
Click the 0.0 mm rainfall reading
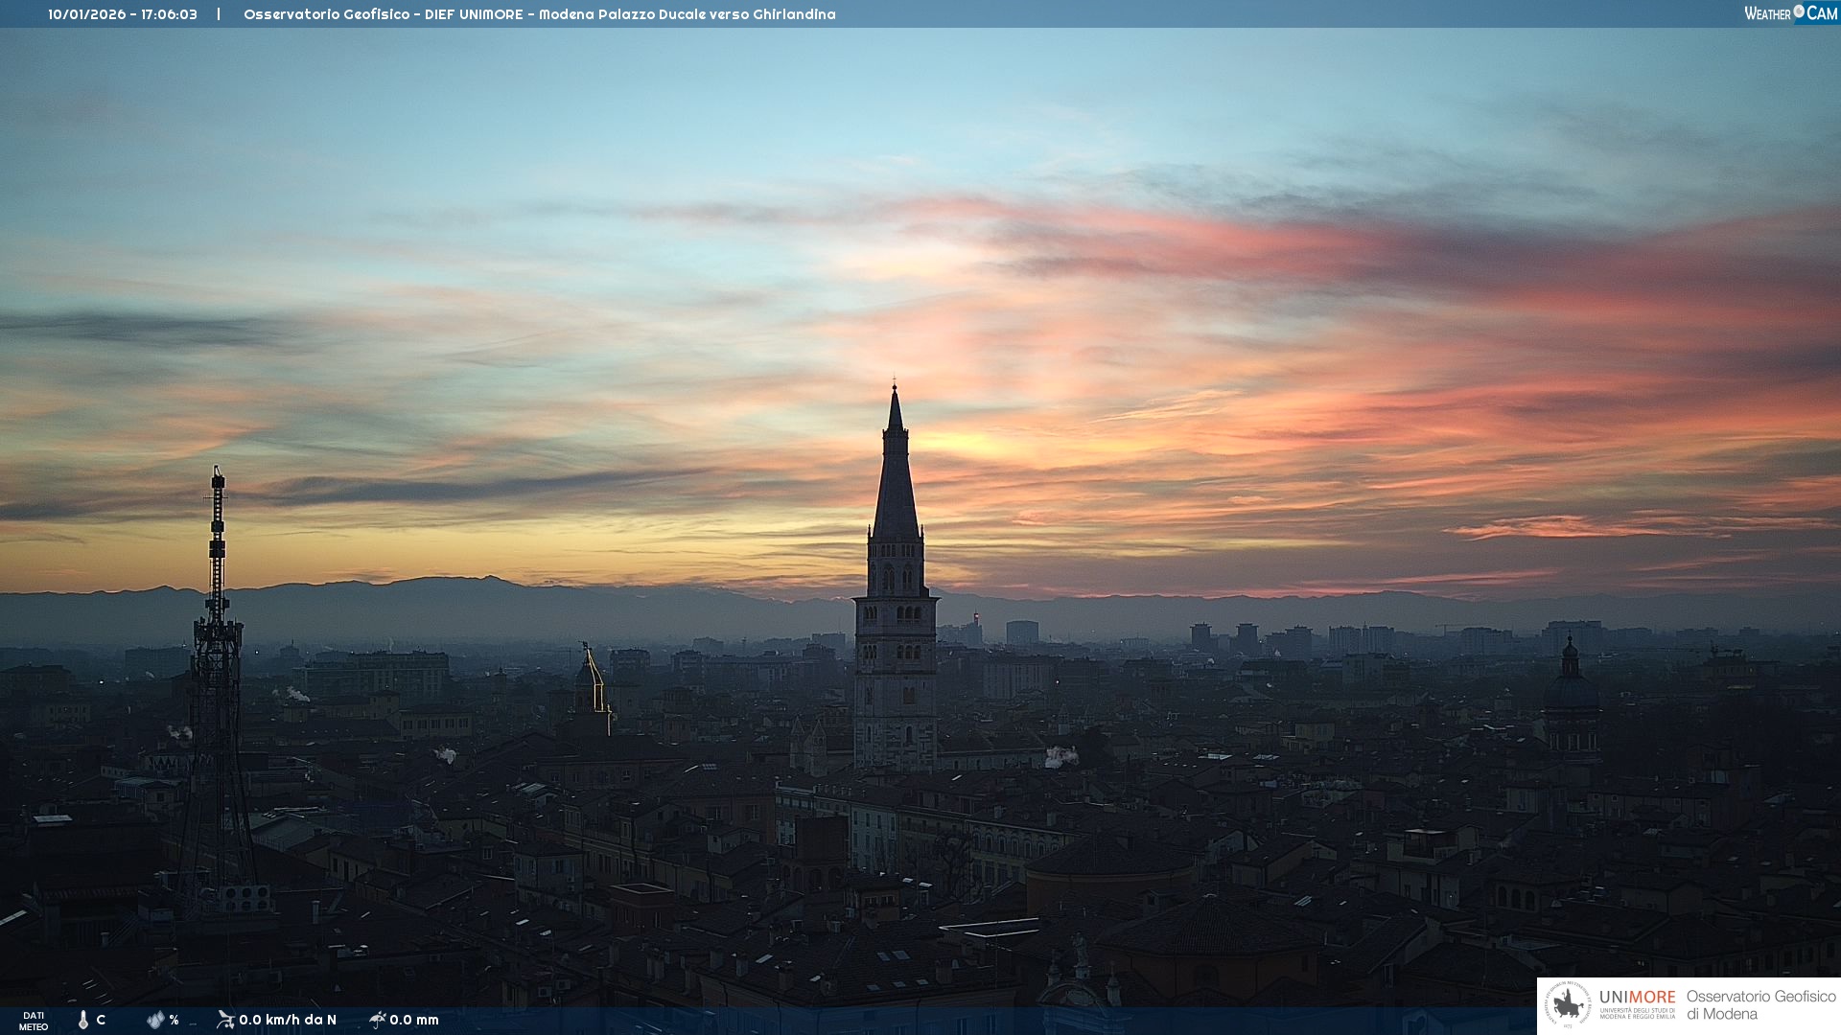point(414,1020)
